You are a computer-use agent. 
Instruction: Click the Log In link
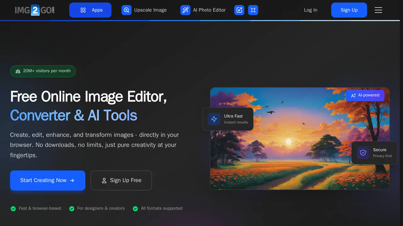pos(311,10)
